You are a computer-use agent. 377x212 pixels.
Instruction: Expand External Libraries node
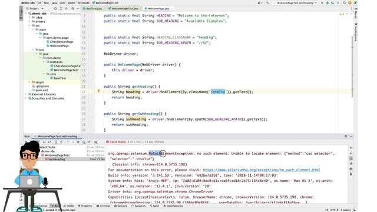pyautogui.click(x=26, y=94)
